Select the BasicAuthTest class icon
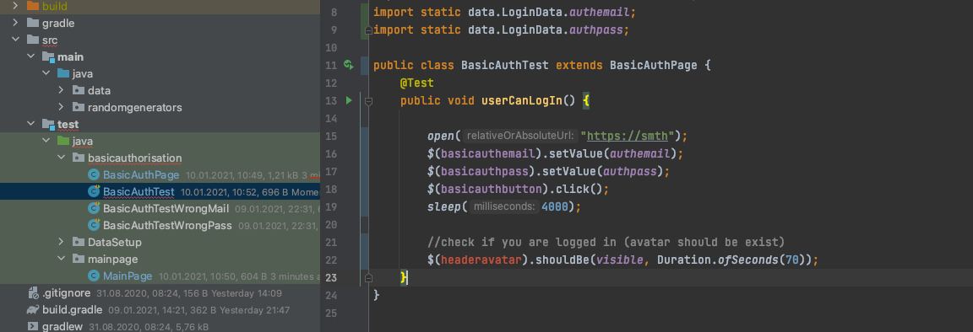 [94, 191]
